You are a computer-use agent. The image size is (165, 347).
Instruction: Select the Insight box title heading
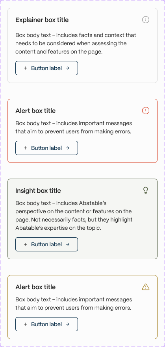pos(38,190)
